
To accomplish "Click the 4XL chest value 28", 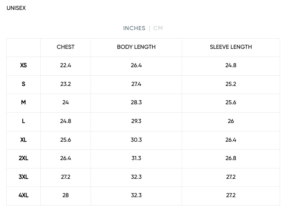I will point(66,195).
